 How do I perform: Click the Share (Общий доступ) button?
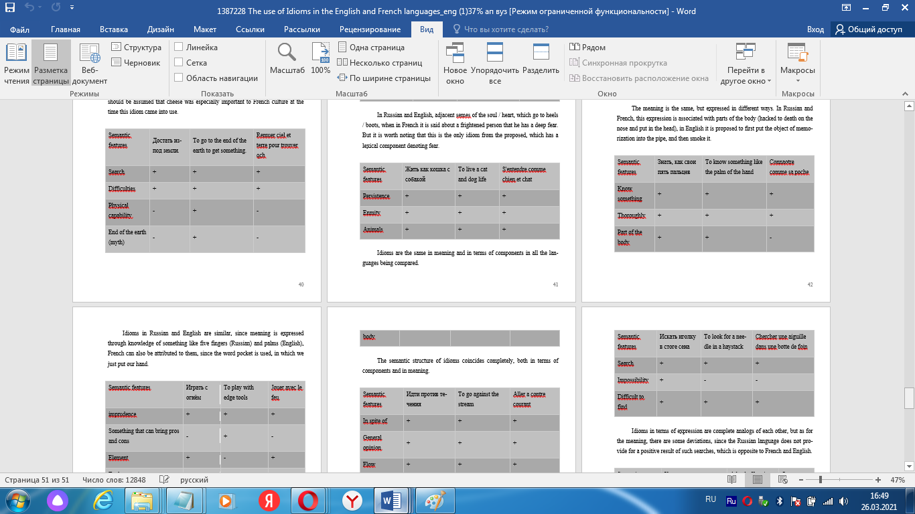(869, 29)
